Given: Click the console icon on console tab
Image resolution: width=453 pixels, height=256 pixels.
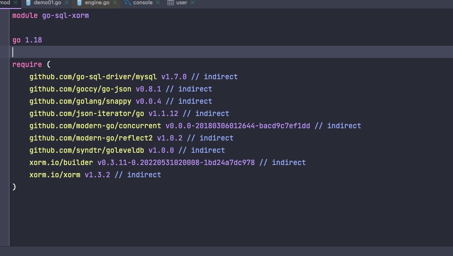Looking at the screenshot, I should pos(127,2).
